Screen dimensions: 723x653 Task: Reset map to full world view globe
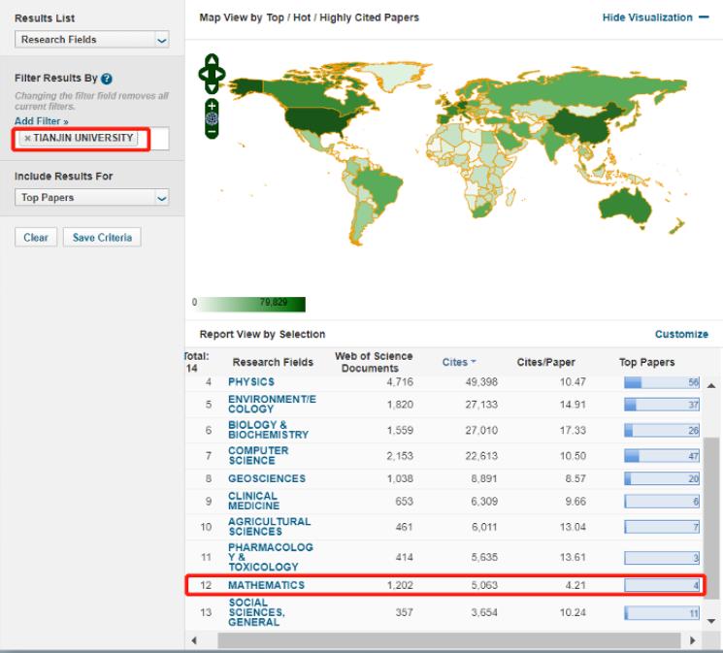[213, 118]
